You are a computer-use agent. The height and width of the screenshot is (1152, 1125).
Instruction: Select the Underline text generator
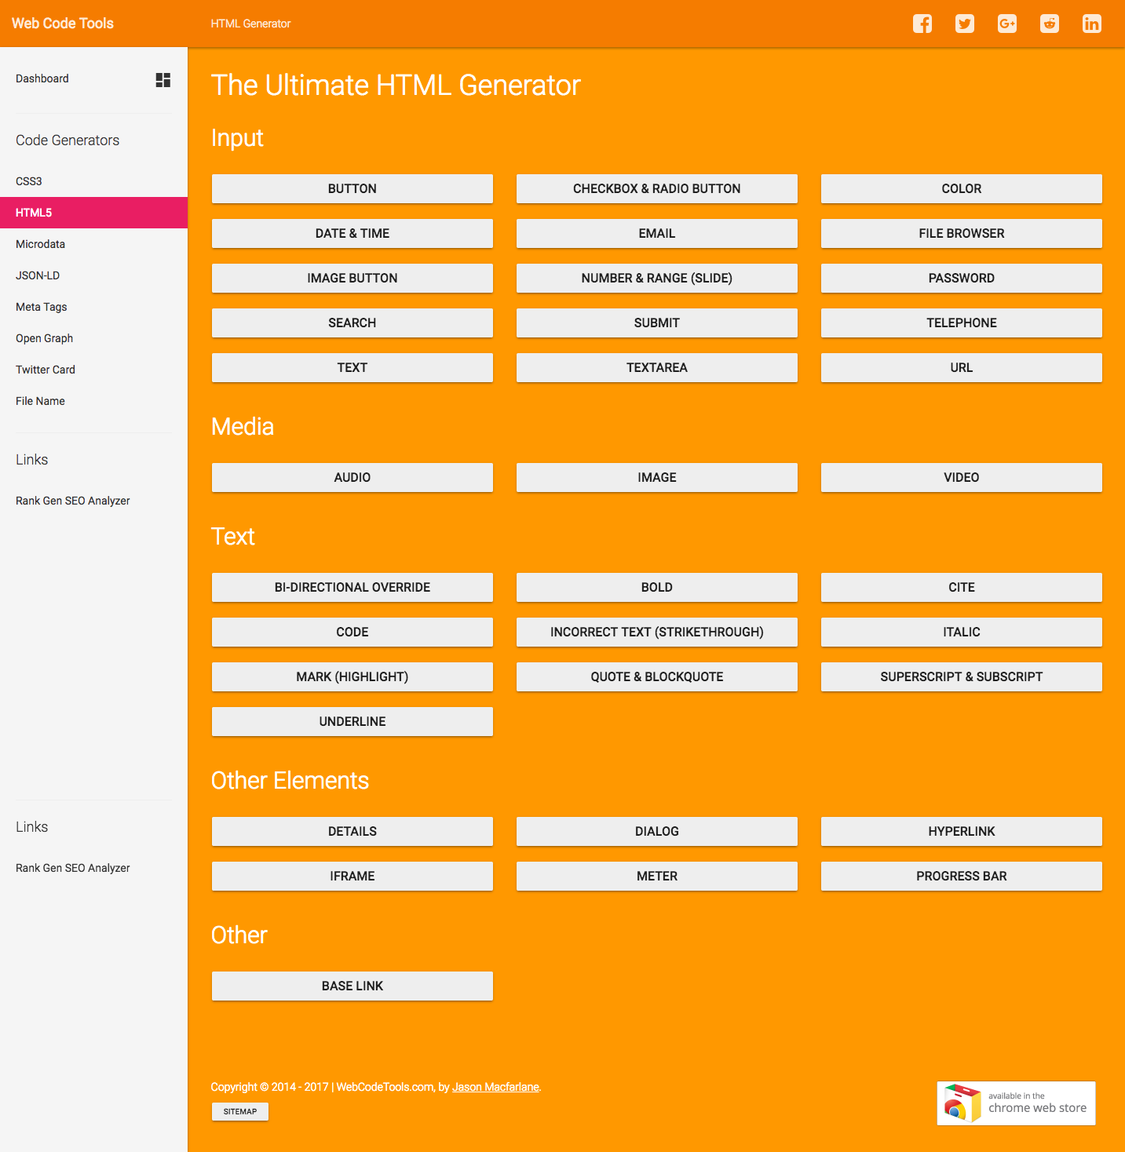(x=352, y=721)
